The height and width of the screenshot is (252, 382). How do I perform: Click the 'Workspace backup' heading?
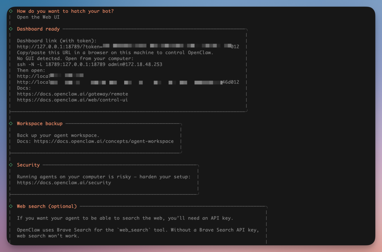click(40, 124)
